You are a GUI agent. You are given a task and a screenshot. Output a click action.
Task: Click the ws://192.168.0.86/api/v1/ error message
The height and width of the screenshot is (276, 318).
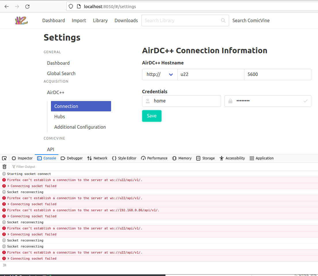83,210
